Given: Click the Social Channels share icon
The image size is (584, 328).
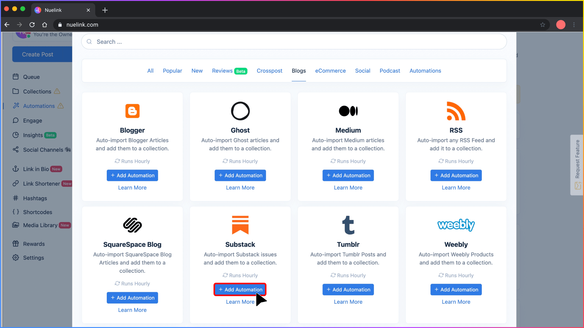Looking at the screenshot, I should tap(16, 149).
